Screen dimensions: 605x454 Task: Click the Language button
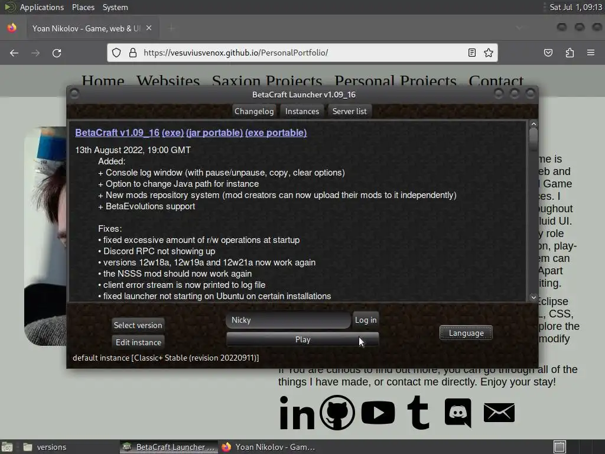(x=466, y=333)
